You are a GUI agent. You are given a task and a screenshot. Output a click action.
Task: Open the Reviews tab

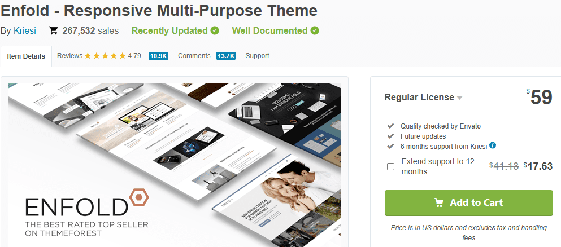click(69, 56)
